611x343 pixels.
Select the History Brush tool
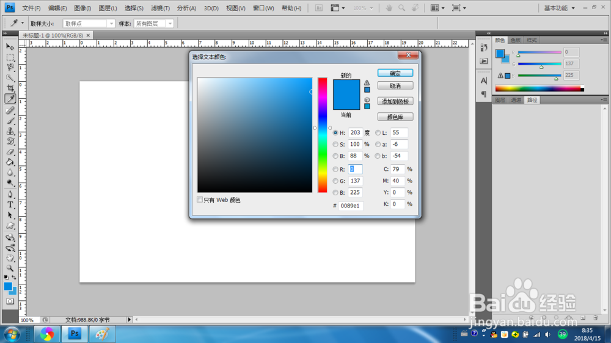pyautogui.click(x=10, y=142)
